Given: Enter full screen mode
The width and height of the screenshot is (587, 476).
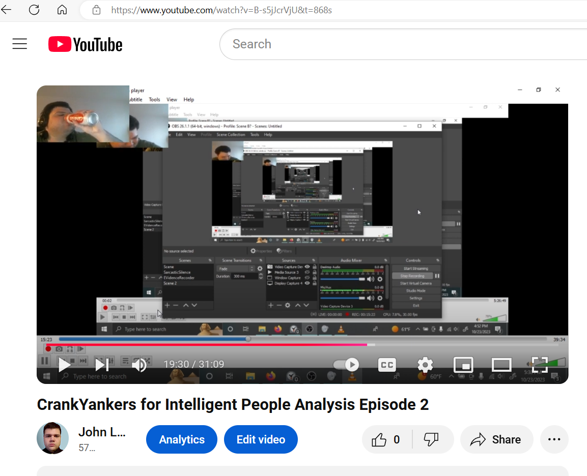Looking at the screenshot, I should pyautogui.click(x=540, y=365).
